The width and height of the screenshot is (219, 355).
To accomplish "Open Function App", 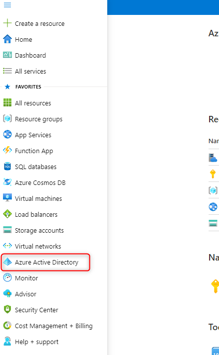I will 34,151.
